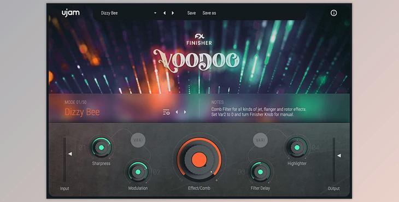Click the orange Dizzy Bee mode name

(x=82, y=112)
